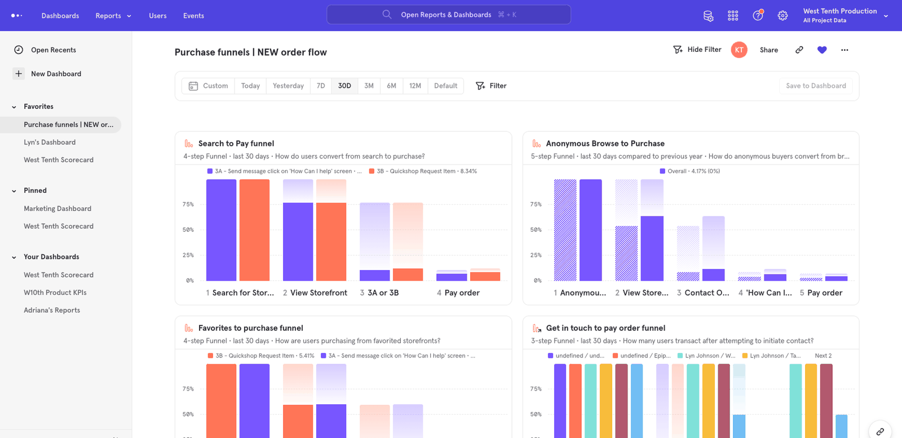Click the Favorites to purchase funnel icon
The width and height of the screenshot is (902, 438).
pyautogui.click(x=189, y=328)
